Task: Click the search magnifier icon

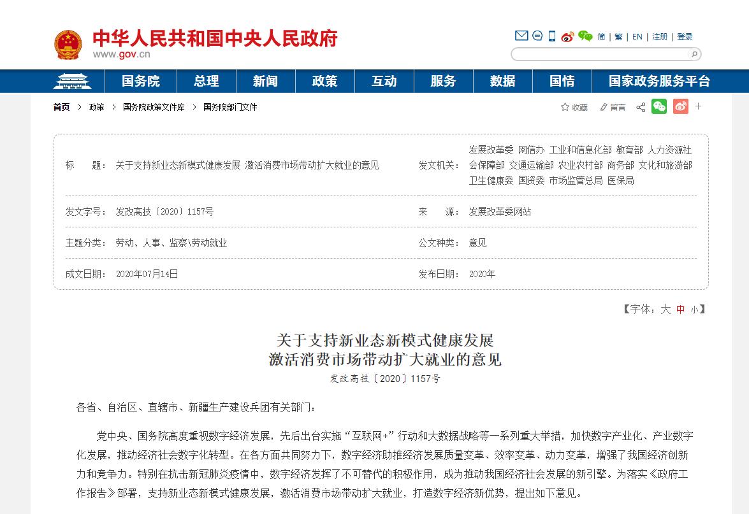Action: [693, 54]
